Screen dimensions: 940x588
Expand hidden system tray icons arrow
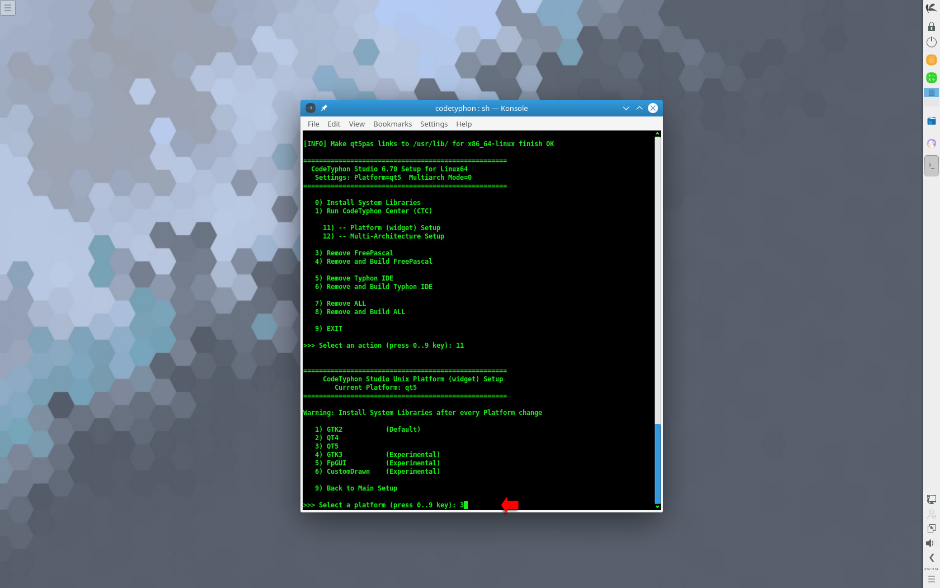coord(931,558)
